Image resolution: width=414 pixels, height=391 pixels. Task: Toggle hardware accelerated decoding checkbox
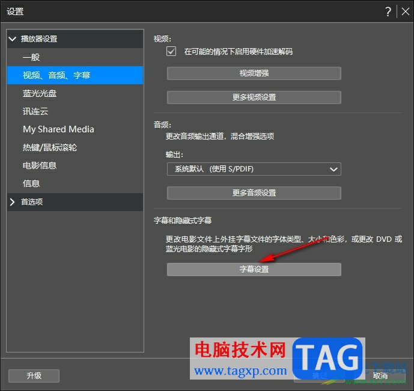[x=171, y=51]
